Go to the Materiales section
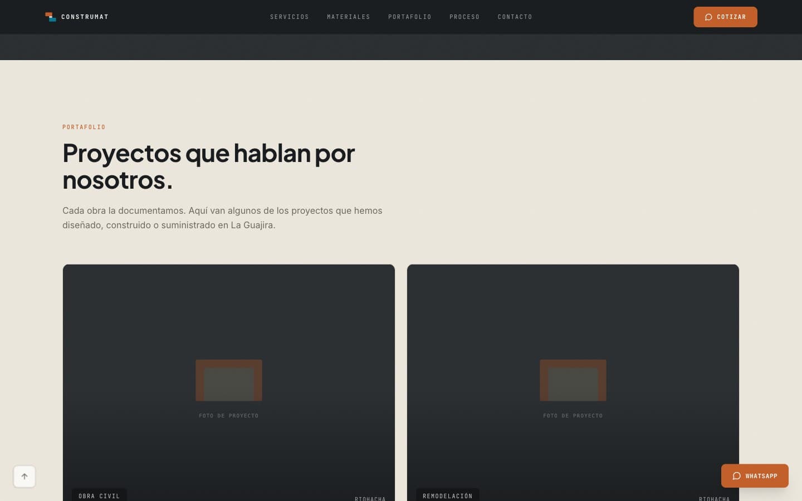Image resolution: width=802 pixels, height=501 pixels. pos(349,17)
